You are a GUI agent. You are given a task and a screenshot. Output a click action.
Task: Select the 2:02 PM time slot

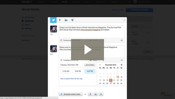(78, 71)
